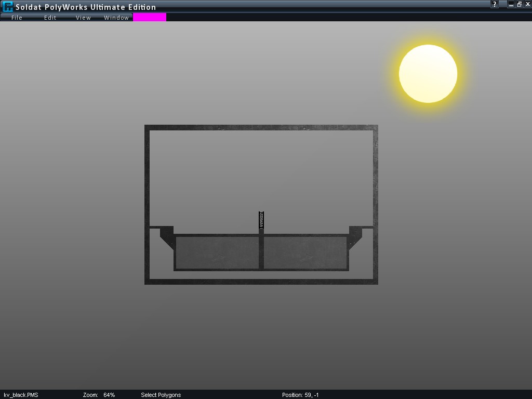Open the Edit menu
Image resolution: width=532 pixels, height=399 pixels.
coord(50,18)
